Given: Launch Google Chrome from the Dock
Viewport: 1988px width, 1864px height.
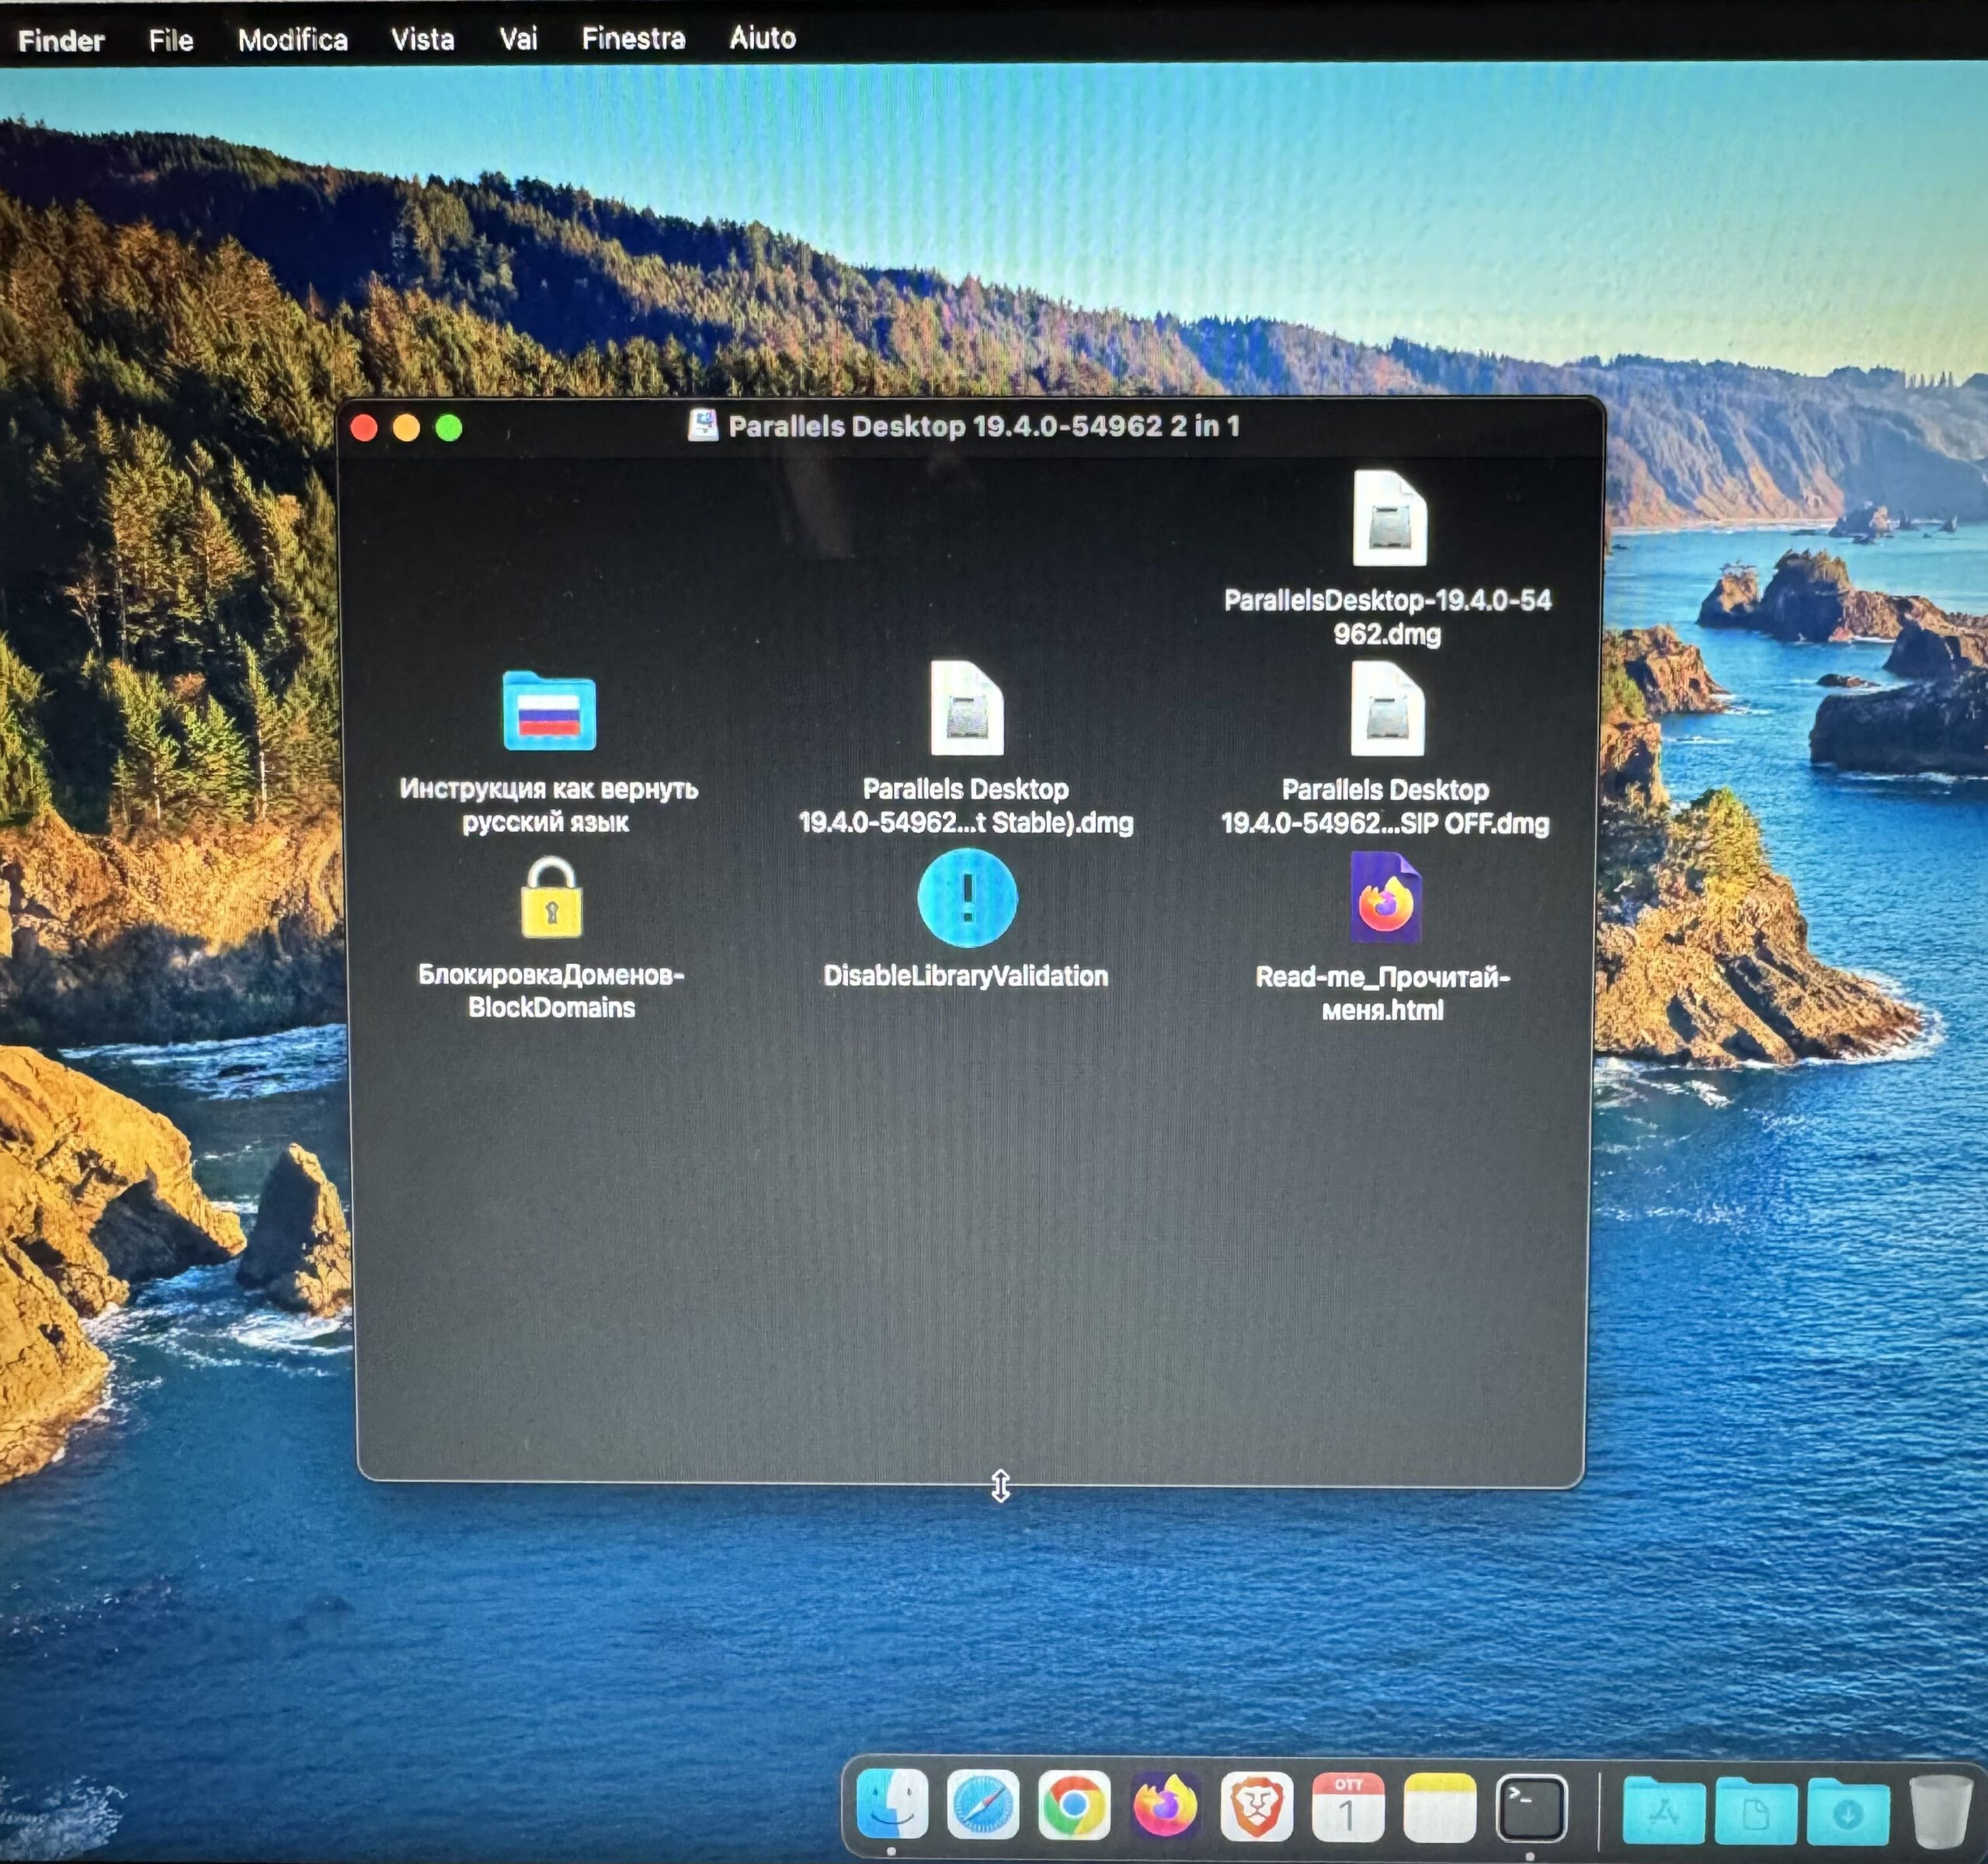Looking at the screenshot, I should coord(1074,1806).
